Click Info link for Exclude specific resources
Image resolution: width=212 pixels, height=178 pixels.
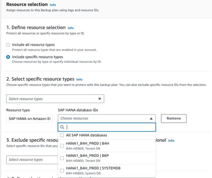pyautogui.click(x=171, y=140)
